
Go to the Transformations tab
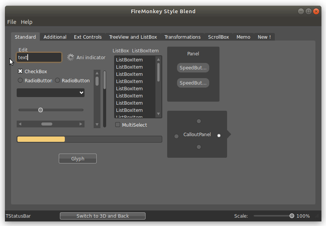click(x=183, y=37)
